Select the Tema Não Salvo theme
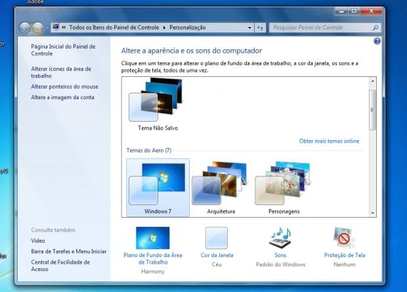 [158, 105]
